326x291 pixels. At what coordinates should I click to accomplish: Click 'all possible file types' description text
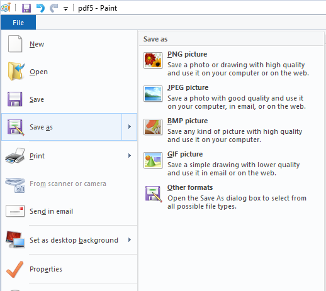tap(202, 206)
